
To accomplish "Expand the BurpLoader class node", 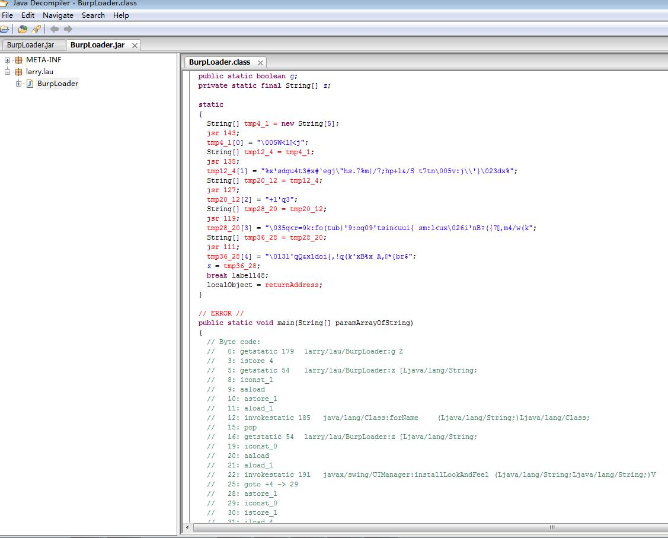I will click(x=19, y=84).
